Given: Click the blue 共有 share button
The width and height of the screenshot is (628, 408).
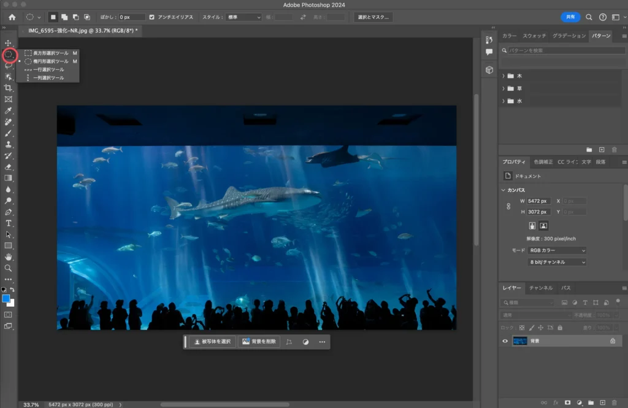Looking at the screenshot, I should pos(570,17).
